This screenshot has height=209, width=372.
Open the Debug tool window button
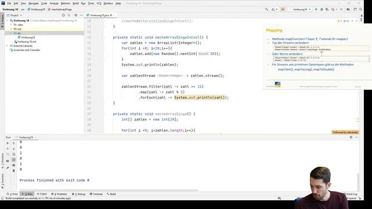pyautogui.click(x=78, y=194)
